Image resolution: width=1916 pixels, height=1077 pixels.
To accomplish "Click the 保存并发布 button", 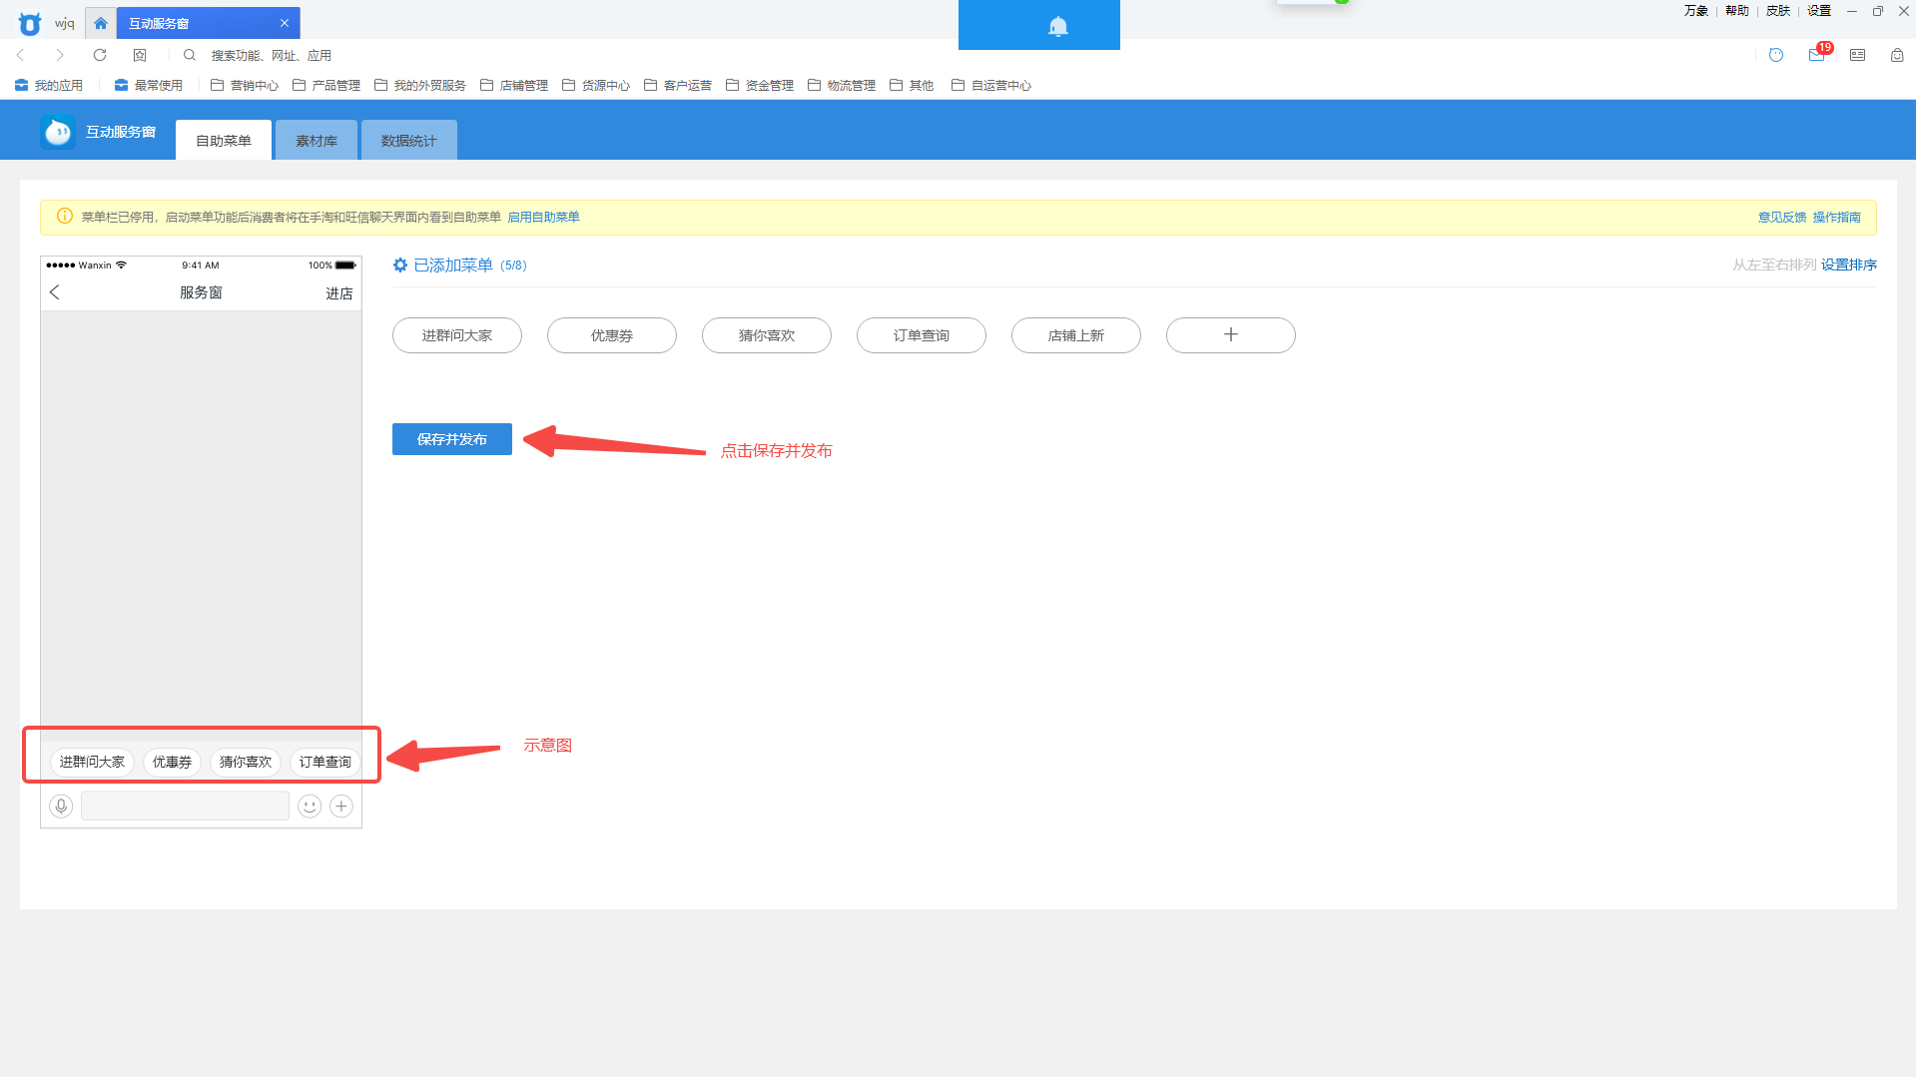I will (x=452, y=439).
